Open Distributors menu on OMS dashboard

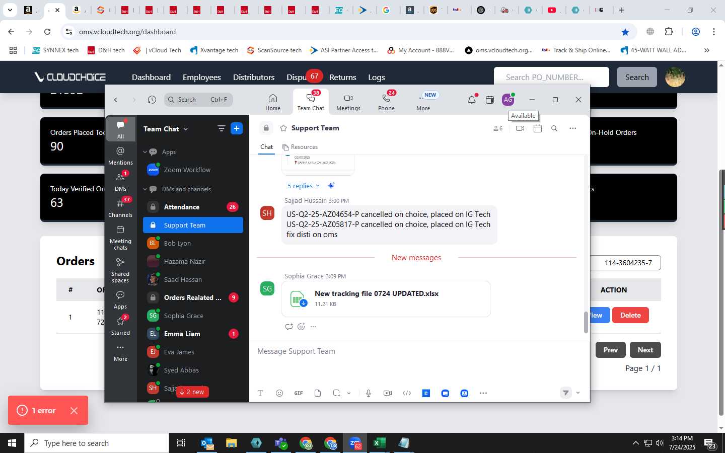(254, 77)
